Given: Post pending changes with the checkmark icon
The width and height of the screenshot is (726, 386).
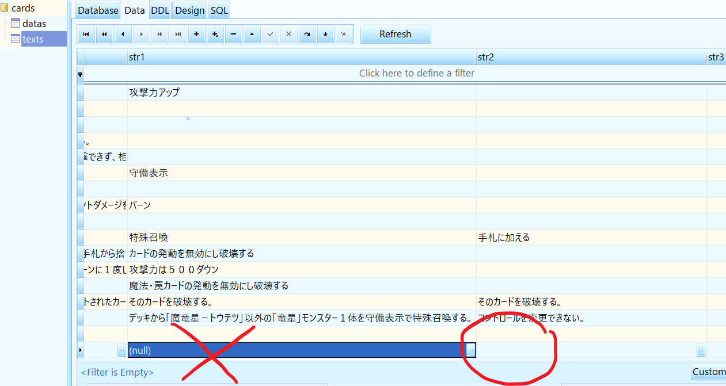Looking at the screenshot, I should tap(270, 34).
